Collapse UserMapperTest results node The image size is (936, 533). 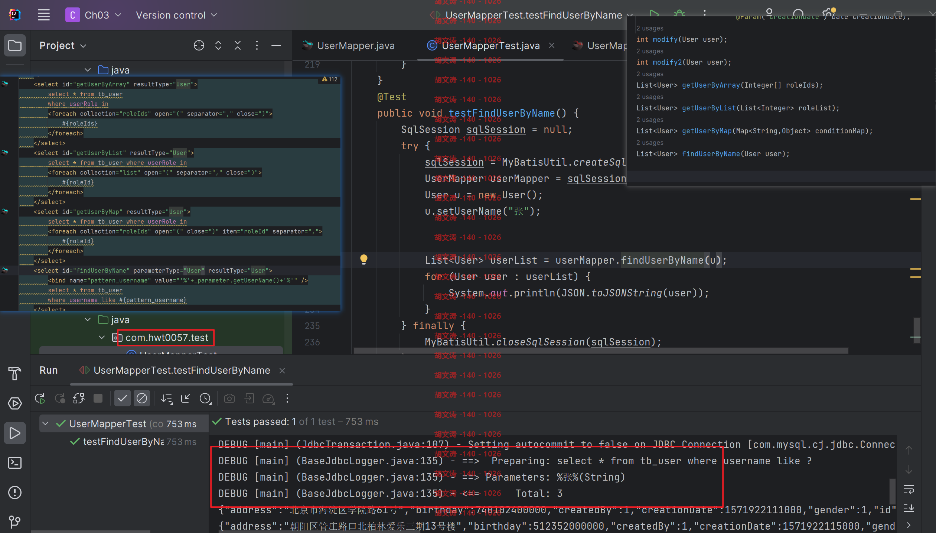pos(45,424)
